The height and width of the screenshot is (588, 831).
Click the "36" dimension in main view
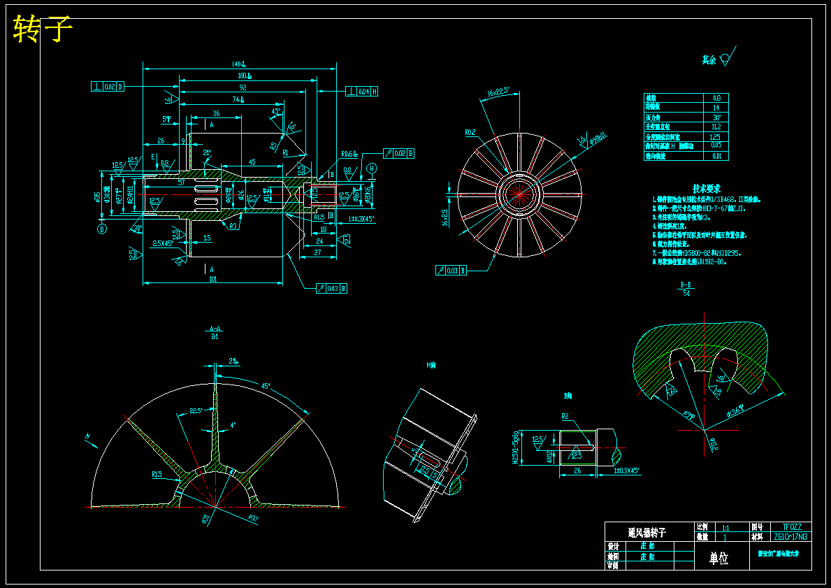coord(216,113)
